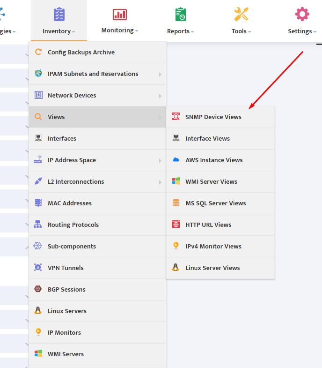Open the MAC Addresses entry
The image size is (322, 368).
coord(97,203)
